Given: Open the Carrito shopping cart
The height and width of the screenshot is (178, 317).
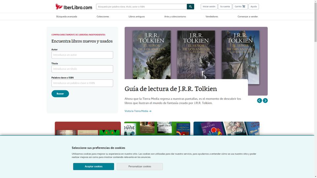Looking at the screenshot, I should coord(240,7).
